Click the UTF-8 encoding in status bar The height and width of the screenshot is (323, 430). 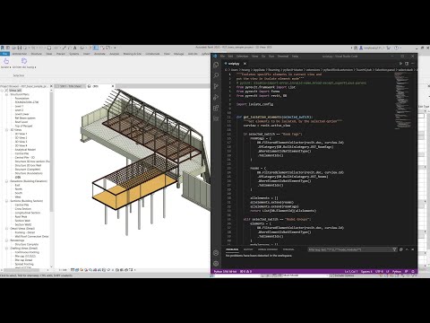[x=379, y=272]
